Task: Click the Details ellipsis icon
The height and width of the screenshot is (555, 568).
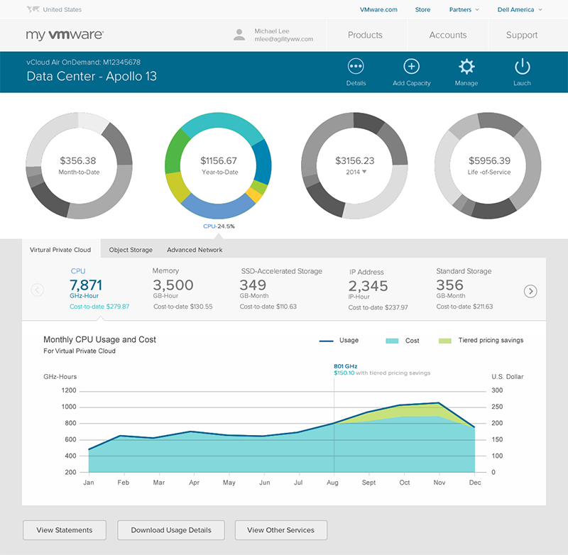Action: [x=356, y=67]
